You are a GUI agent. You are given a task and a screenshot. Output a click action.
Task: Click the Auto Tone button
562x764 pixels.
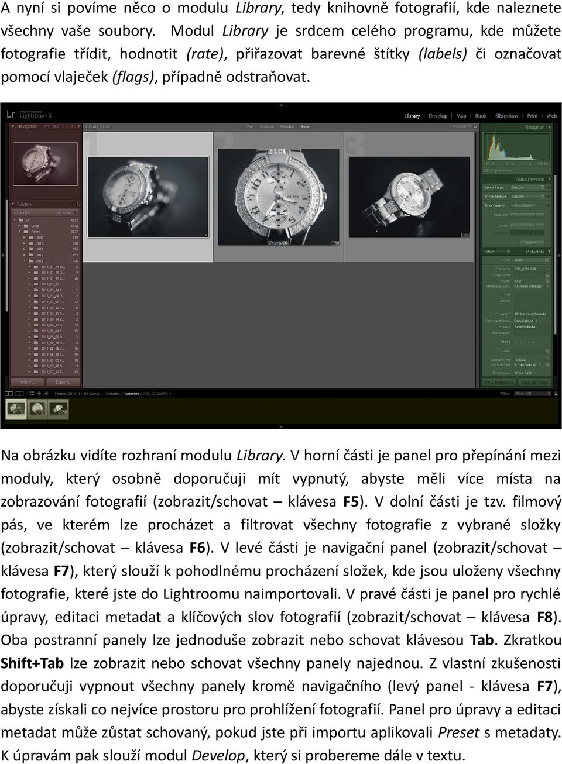coord(523,206)
